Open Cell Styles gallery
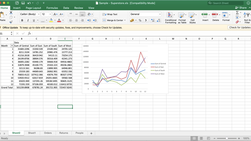The image size is (251, 141). pos(192,18)
